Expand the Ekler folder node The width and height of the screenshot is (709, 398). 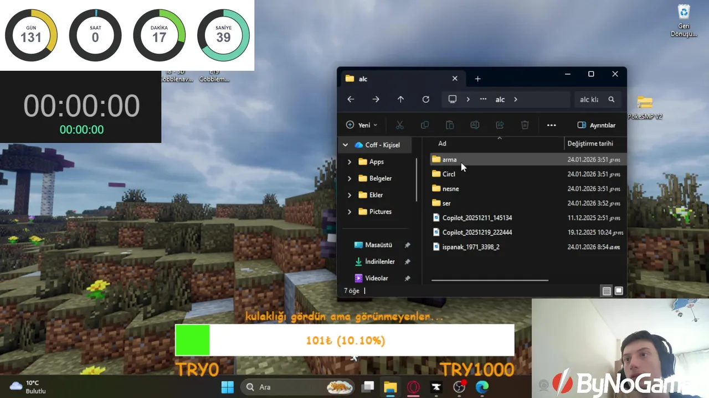pyautogui.click(x=349, y=195)
